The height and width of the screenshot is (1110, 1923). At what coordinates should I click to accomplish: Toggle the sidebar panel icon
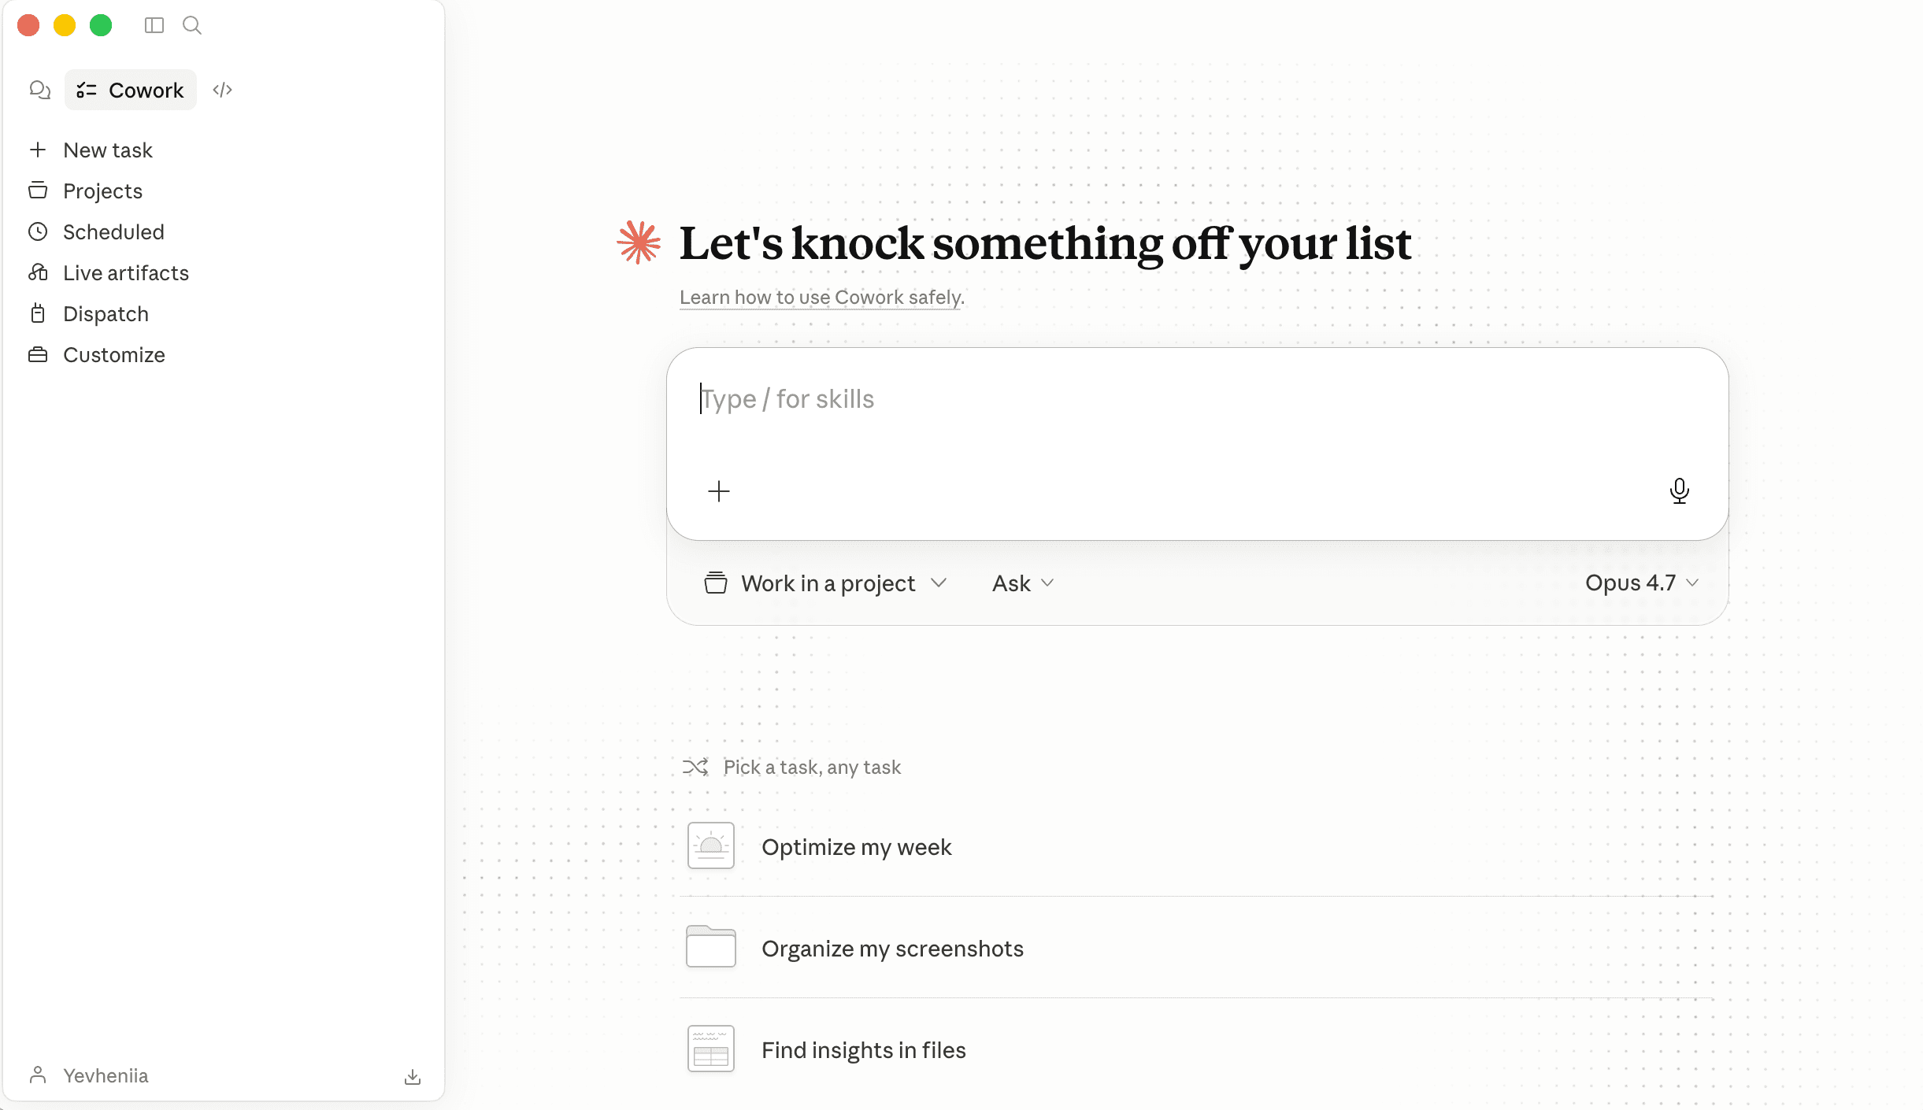(x=154, y=25)
